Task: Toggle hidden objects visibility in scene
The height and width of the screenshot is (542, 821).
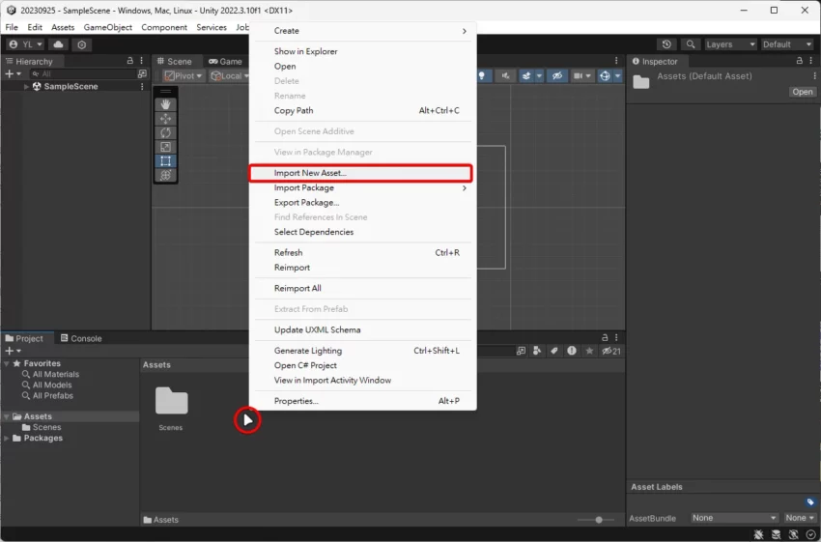Action: pyautogui.click(x=557, y=76)
